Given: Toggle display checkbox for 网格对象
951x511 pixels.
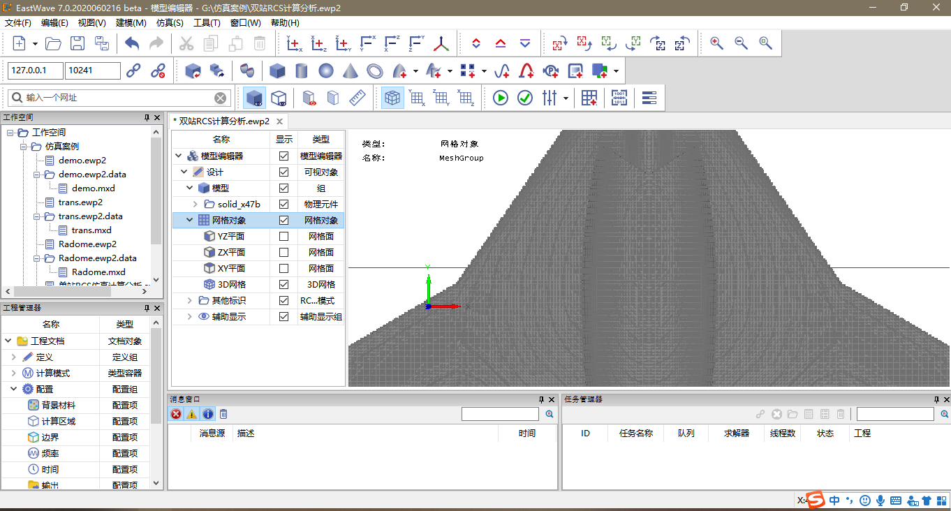Looking at the screenshot, I should click(283, 220).
